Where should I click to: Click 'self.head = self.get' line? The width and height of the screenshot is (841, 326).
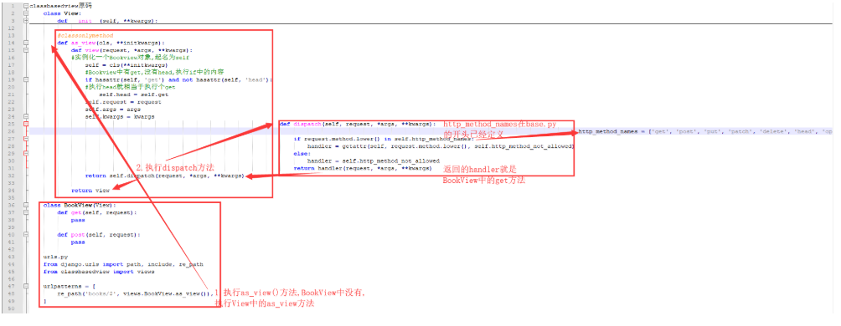coord(133,94)
